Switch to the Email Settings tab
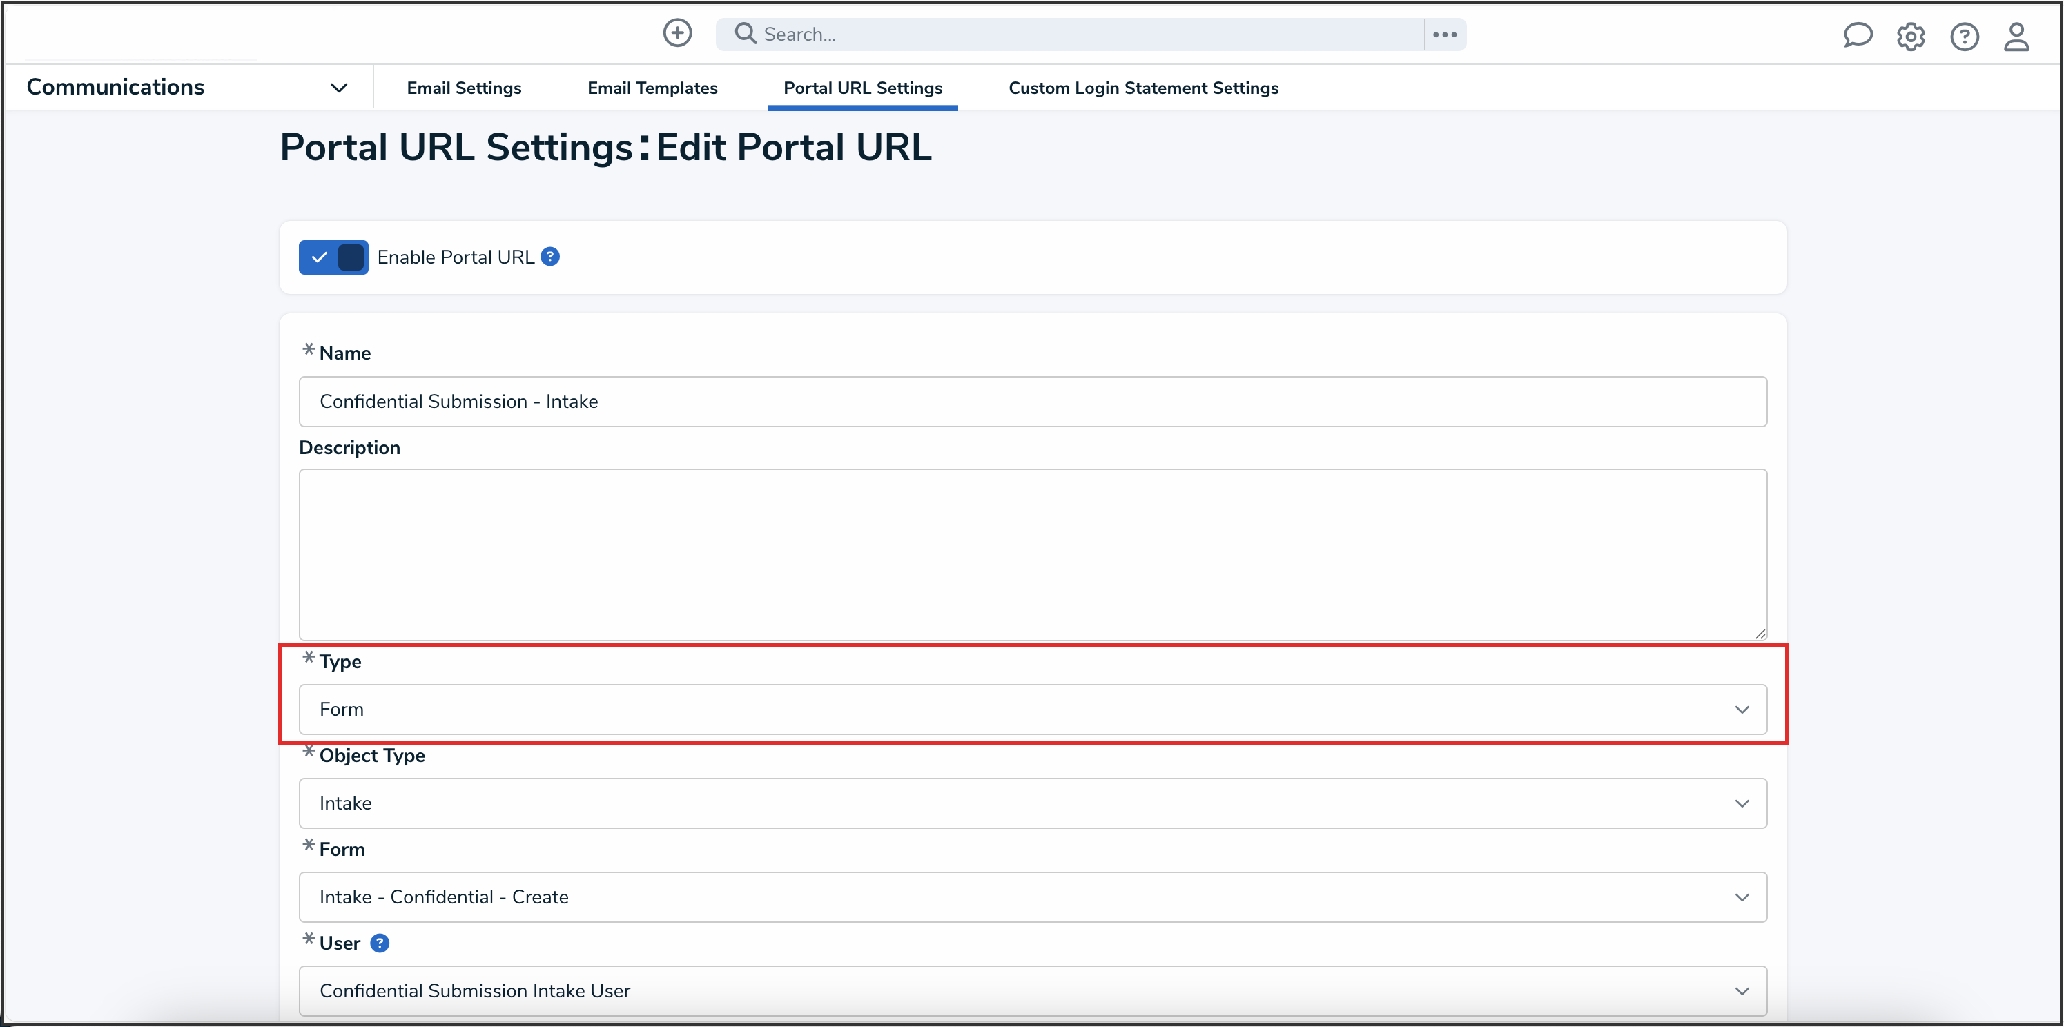The width and height of the screenshot is (2064, 1027). [464, 88]
